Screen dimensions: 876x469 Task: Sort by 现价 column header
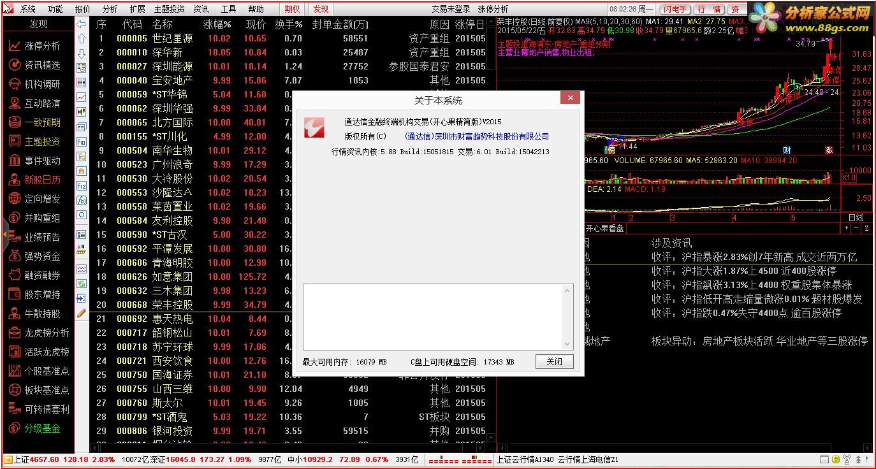[256, 24]
